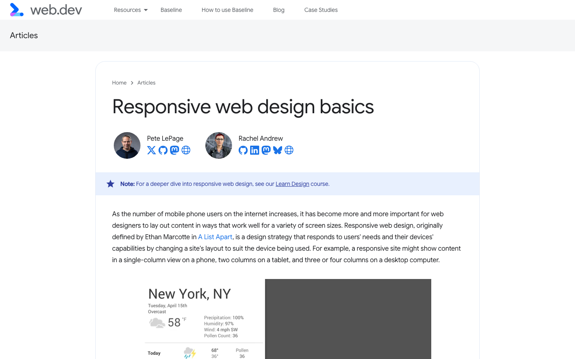Screen dimensions: 575x359
Task: Click the Articles breadcrumb link
Action: 146,83
